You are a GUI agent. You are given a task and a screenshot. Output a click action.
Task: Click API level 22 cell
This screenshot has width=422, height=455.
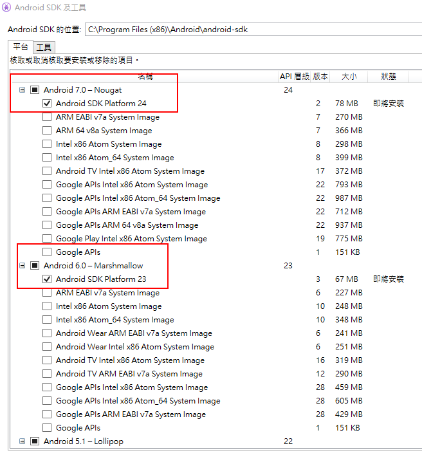tap(288, 441)
